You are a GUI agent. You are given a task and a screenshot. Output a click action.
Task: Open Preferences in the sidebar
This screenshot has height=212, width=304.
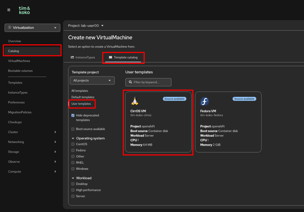click(x=16, y=102)
